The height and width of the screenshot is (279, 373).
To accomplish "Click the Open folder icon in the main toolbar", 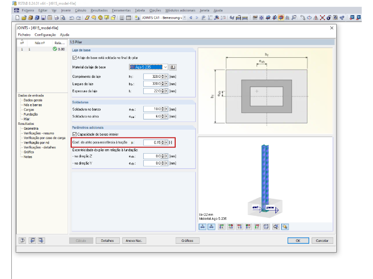I will [24, 18].
